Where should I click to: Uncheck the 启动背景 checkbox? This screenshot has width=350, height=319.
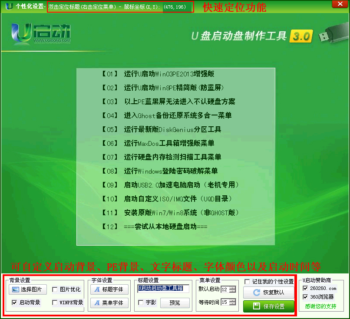[x=14, y=303]
